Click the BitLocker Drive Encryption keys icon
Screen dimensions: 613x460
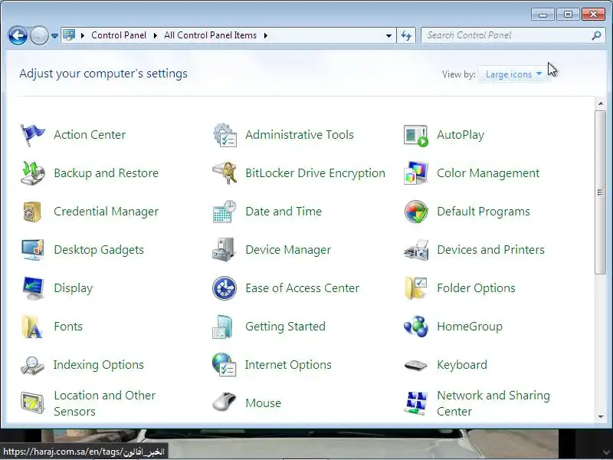[x=225, y=173]
